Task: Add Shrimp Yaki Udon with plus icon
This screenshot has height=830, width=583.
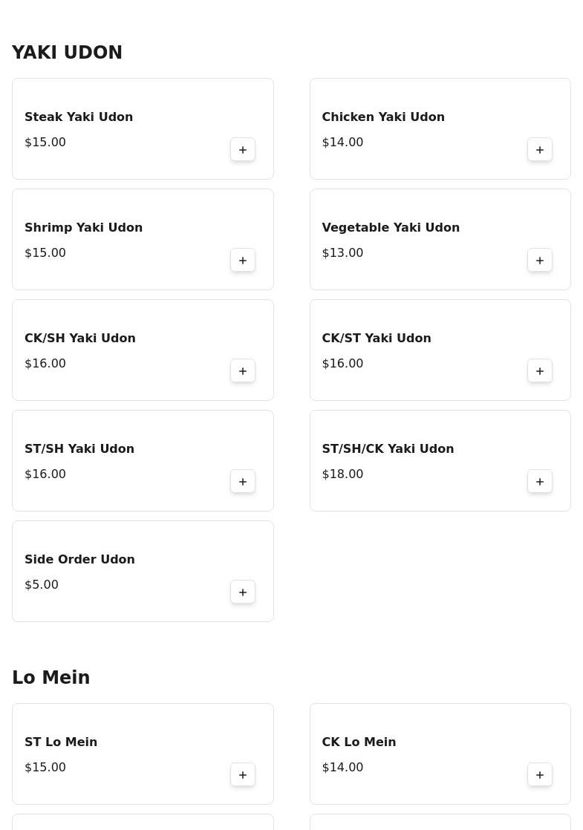Action: [x=243, y=261]
